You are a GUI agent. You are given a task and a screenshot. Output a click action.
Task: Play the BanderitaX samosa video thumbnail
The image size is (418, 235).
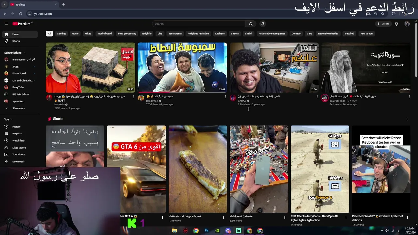[182, 68]
